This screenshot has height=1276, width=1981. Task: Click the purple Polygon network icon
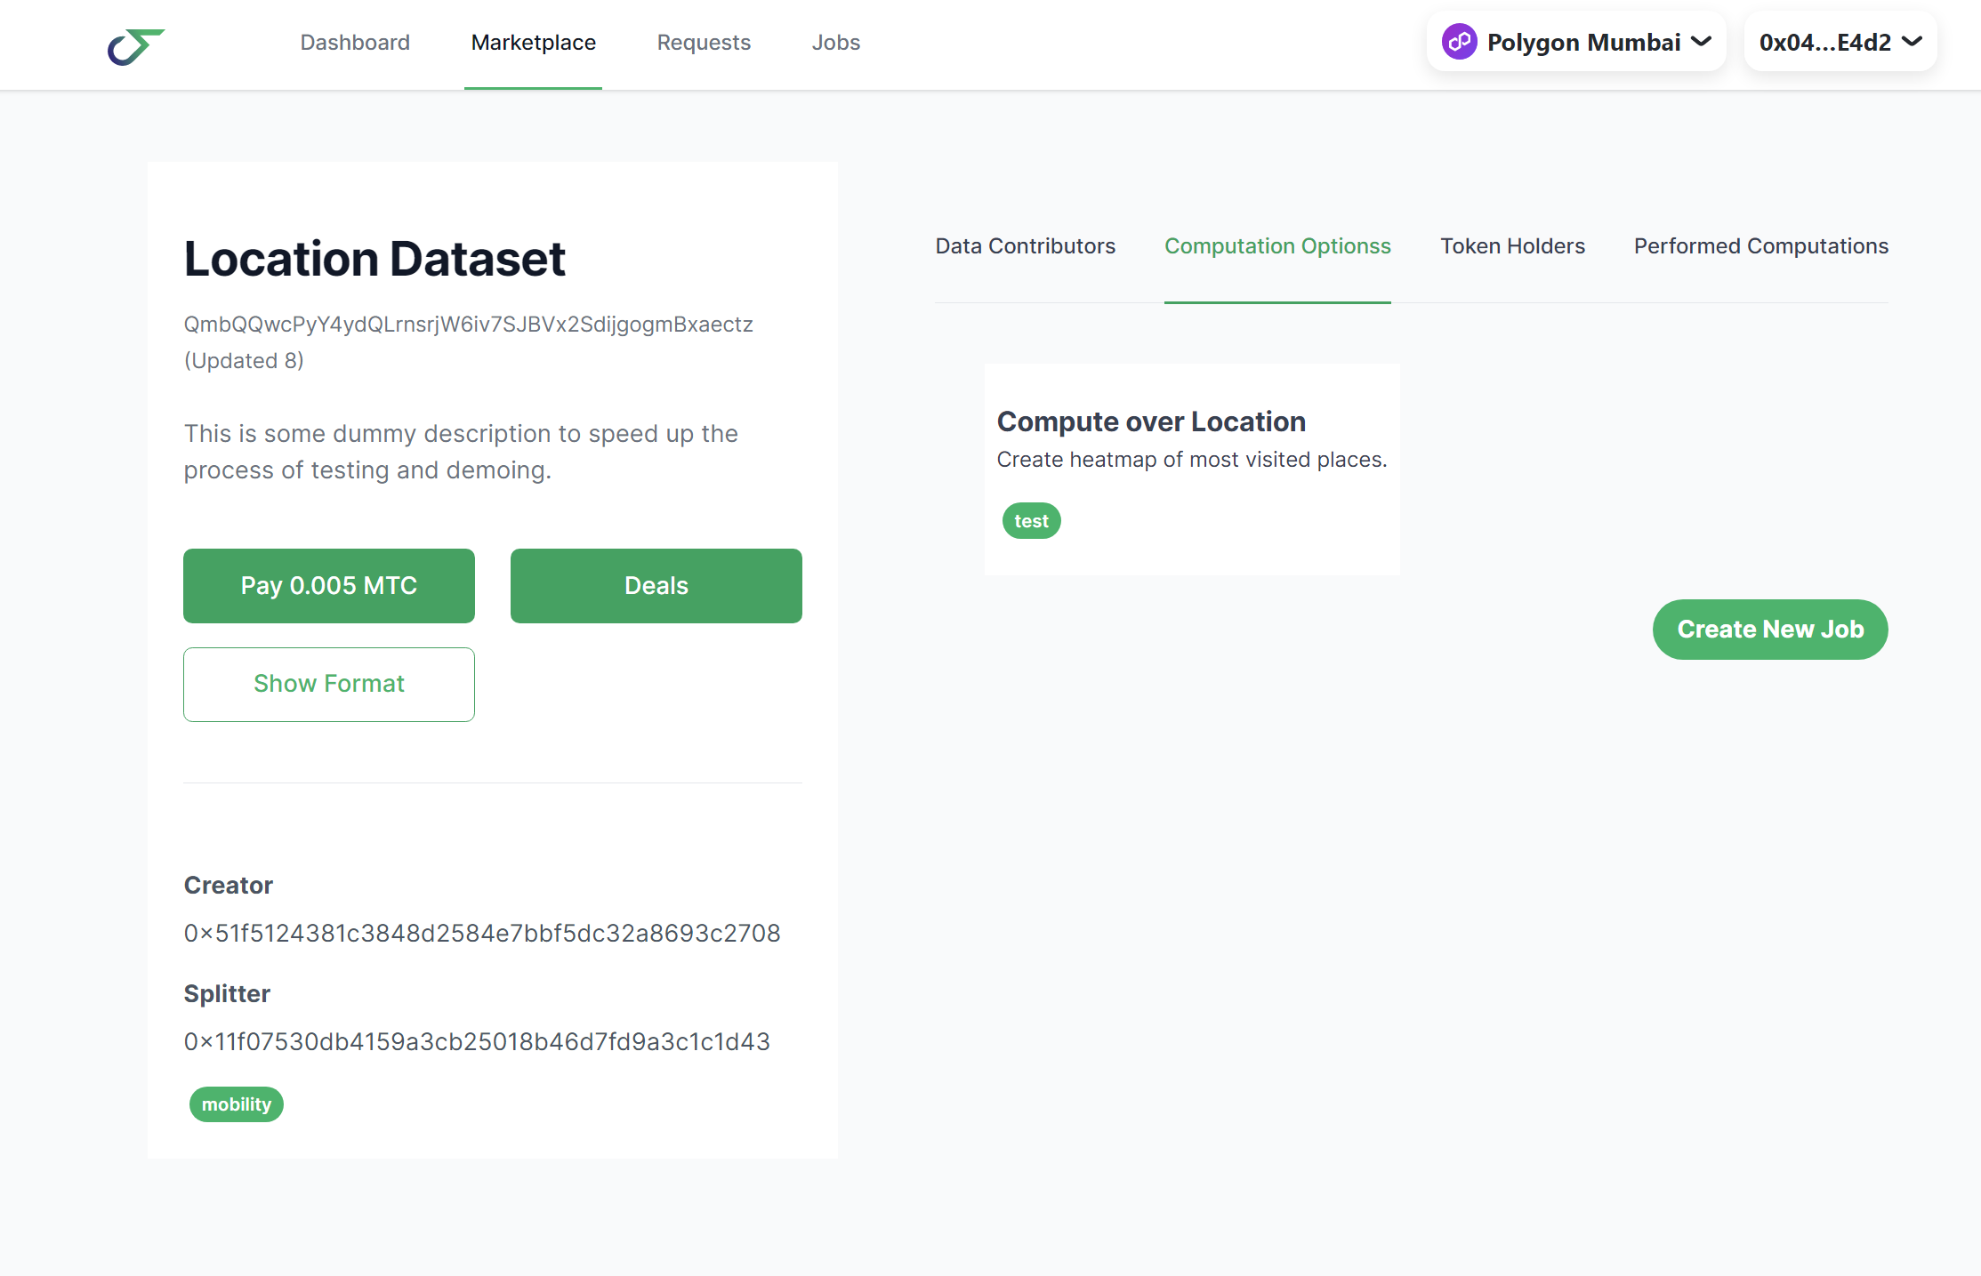pyautogui.click(x=1459, y=42)
